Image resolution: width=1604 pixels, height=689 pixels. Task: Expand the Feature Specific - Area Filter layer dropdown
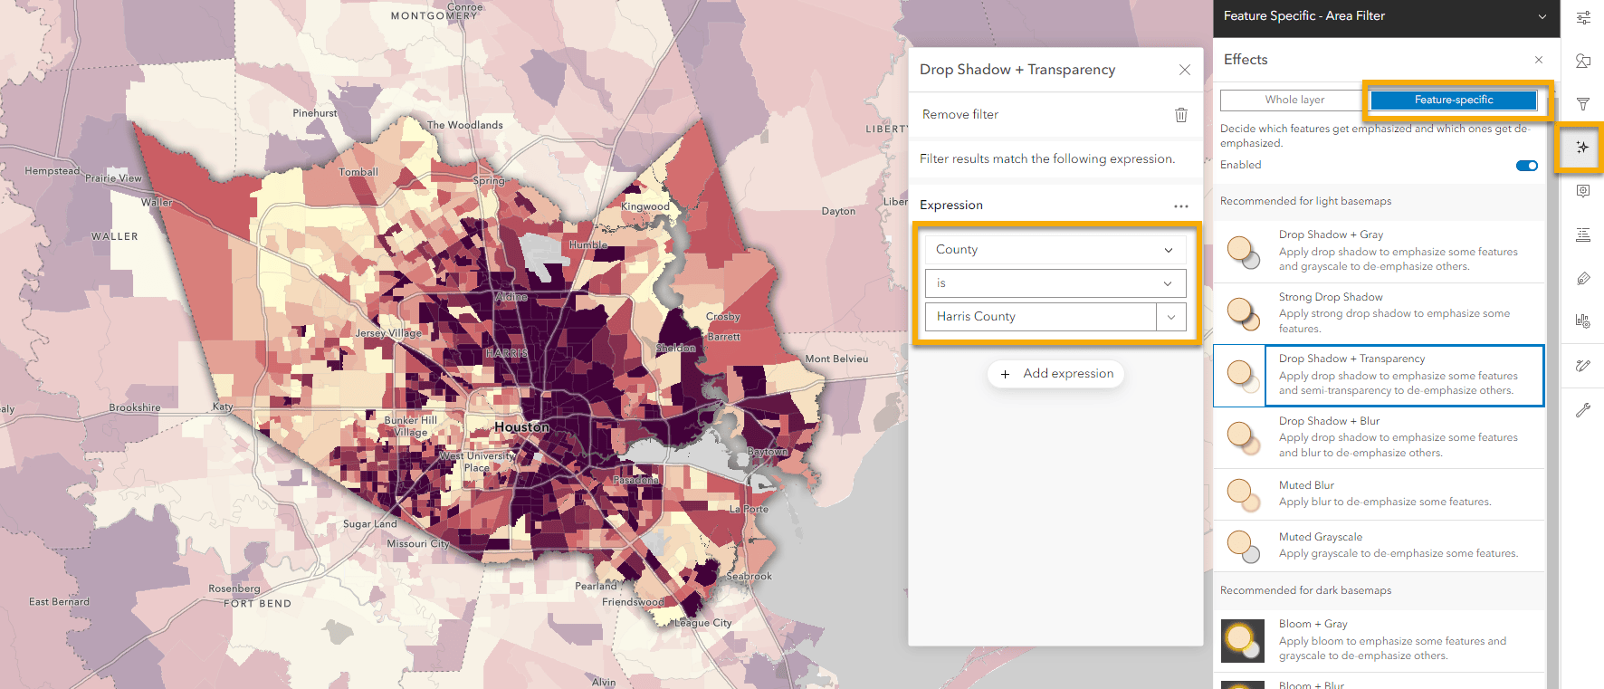[x=1542, y=16]
